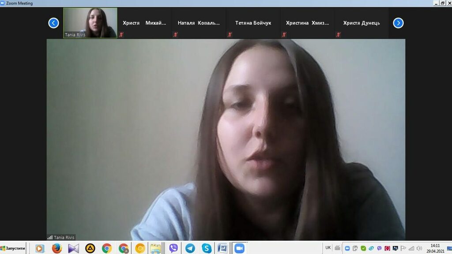The image size is (452, 254).
Task: Open Viber from the taskbar
Action: tap(173, 248)
